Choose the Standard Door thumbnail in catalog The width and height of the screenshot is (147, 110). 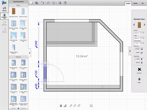click(x=13, y=11)
